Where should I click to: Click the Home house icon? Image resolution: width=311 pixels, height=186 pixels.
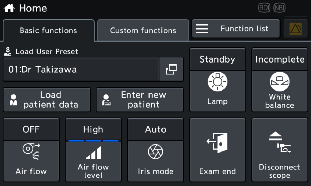tap(9, 8)
